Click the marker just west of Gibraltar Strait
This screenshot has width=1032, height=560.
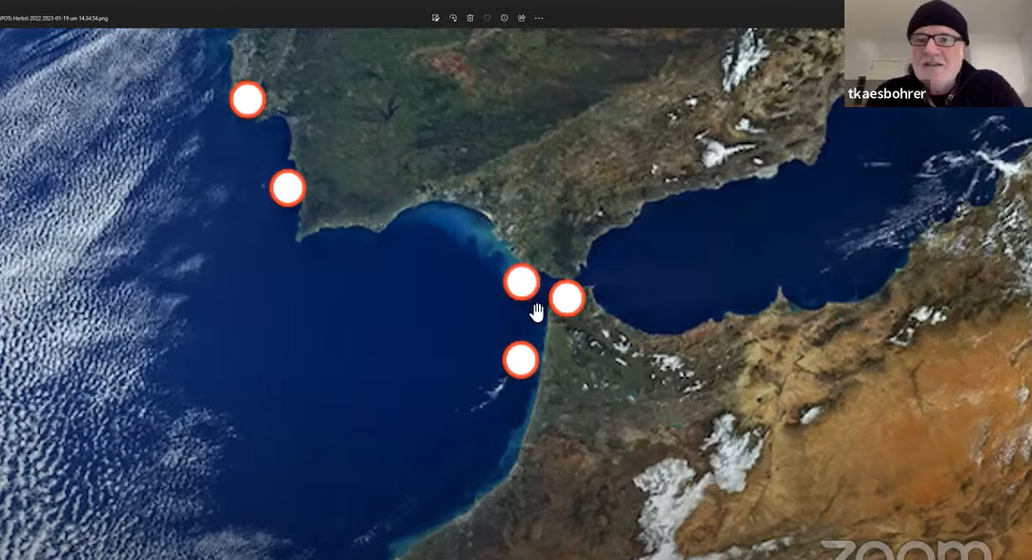[x=522, y=282]
